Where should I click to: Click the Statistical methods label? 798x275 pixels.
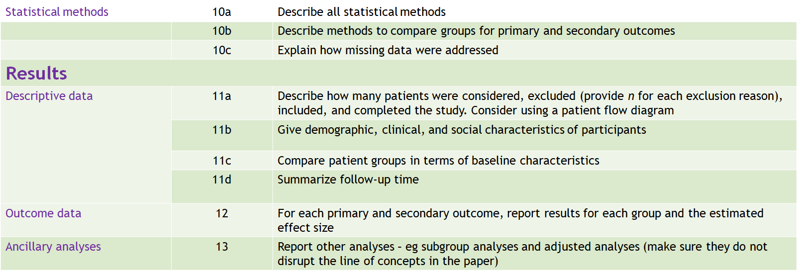(x=57, y=12)
